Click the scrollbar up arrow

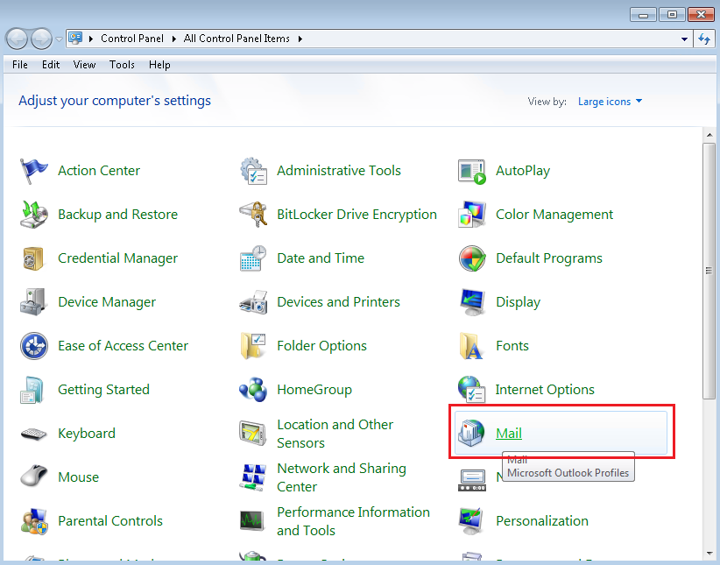pyautogui.click(x=709, y=135)
